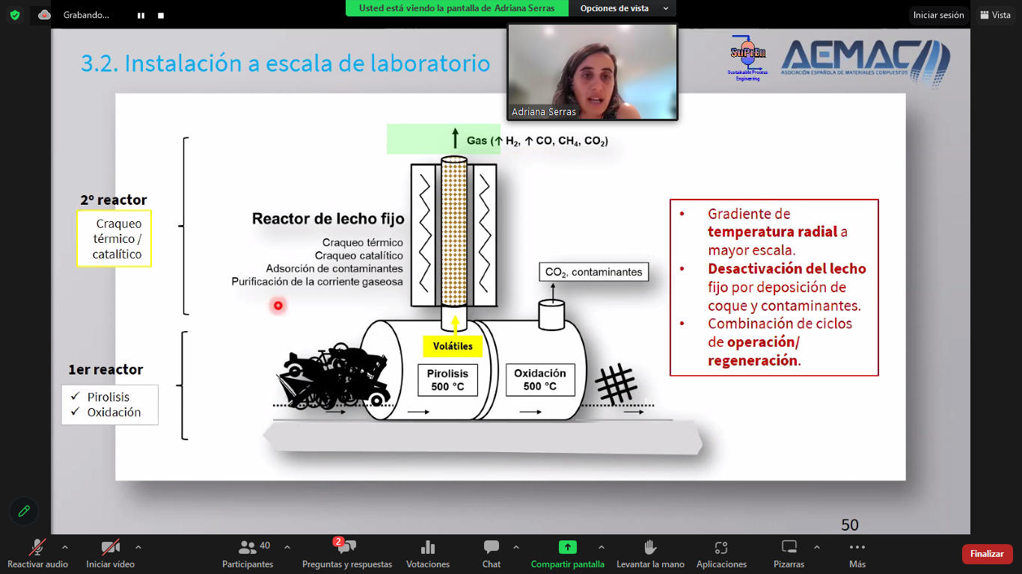Click the cloud recording indicator icon
Screen dimensions: 1022x574
[x=44, y=15]
